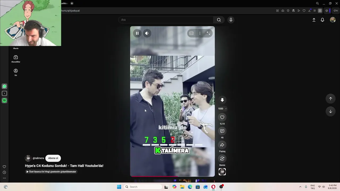
Task: Click the address bar URL
Action: coord(70,11)
